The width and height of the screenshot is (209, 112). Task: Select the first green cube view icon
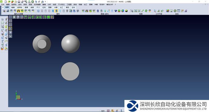tap(26, 17)
